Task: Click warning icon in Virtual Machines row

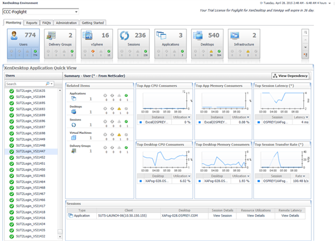Action: [119, 134]
